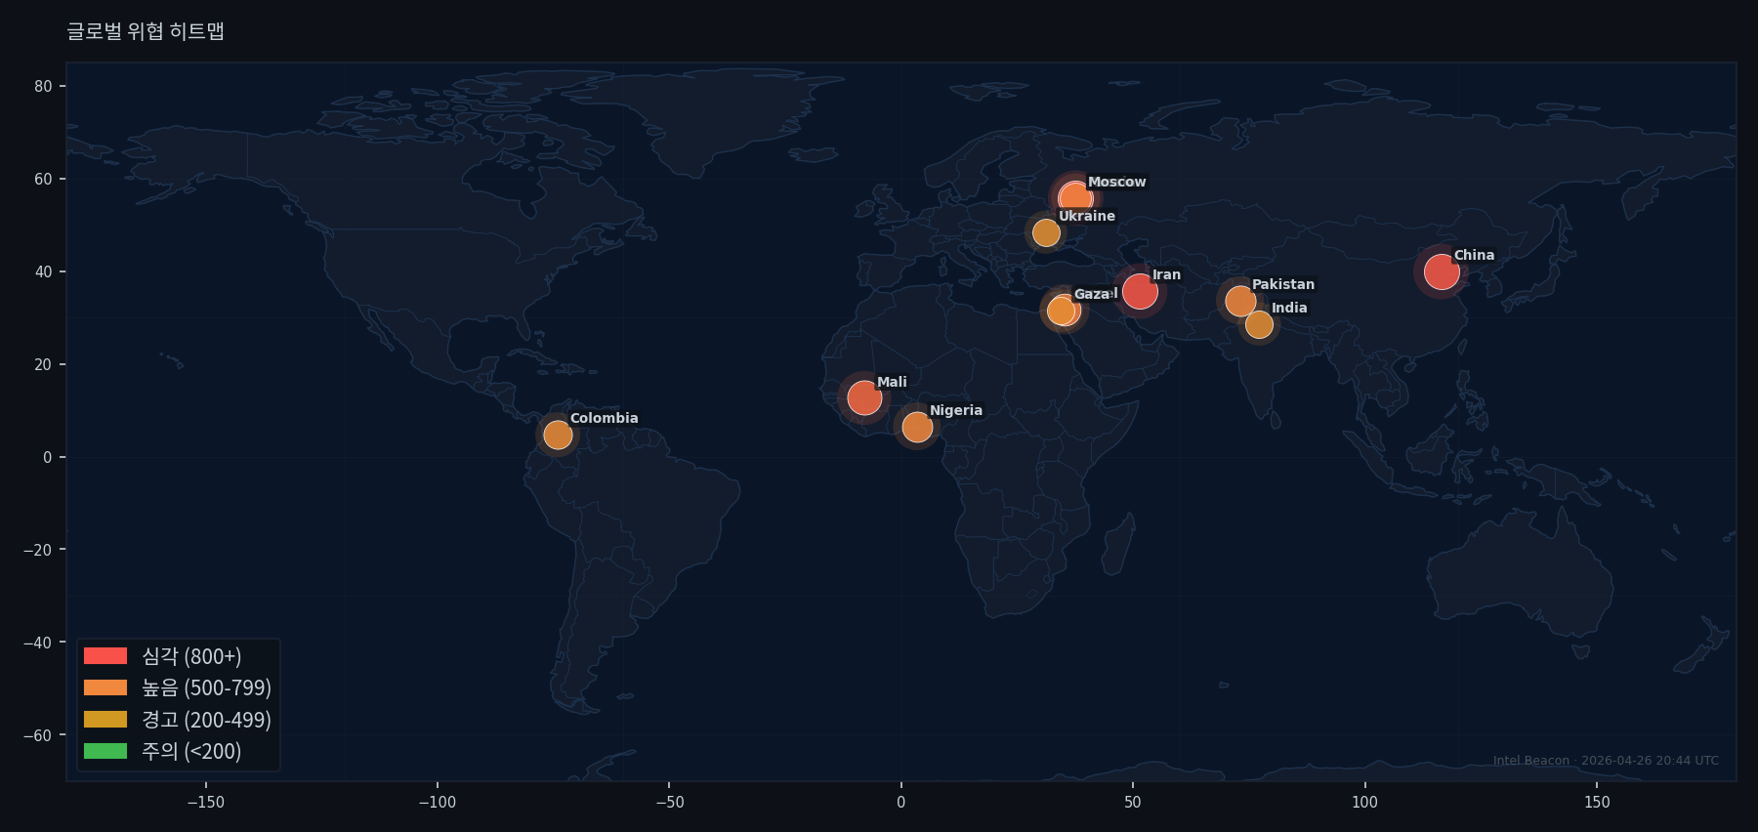Click the Moscow text label
The height and width of the screenshot is (832, 1758).
[1117, 182]
